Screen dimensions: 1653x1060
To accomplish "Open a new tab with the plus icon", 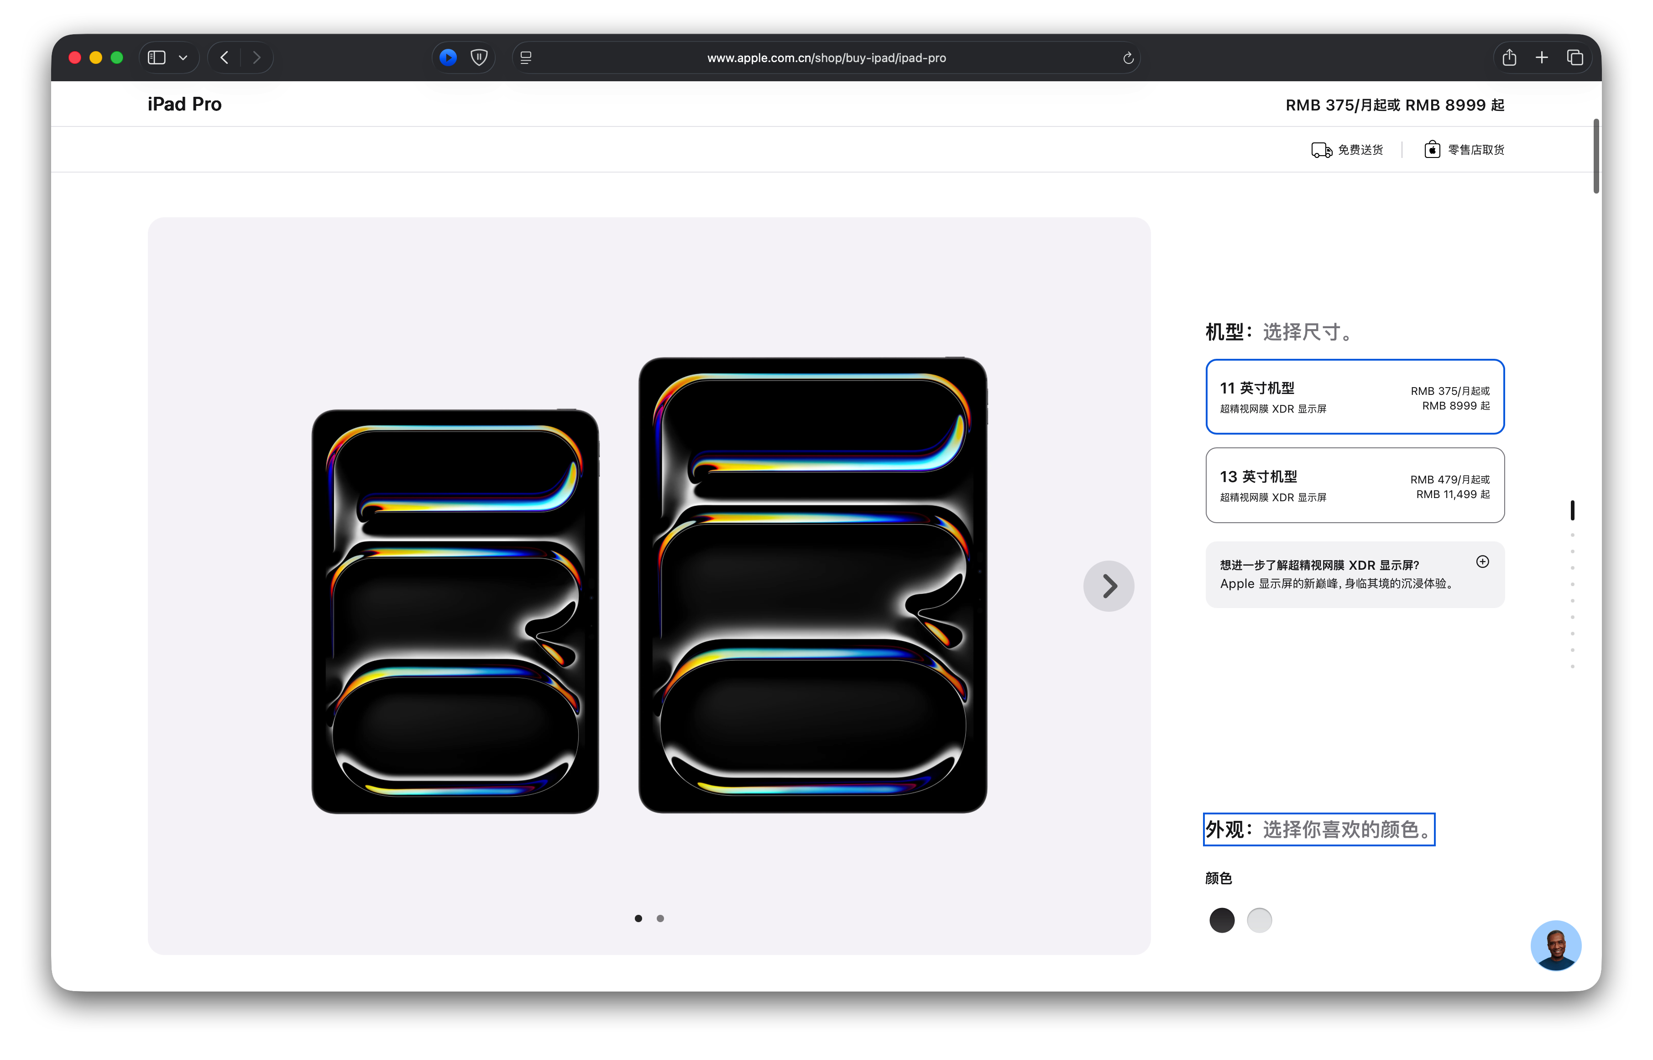I will (1542, 58).
